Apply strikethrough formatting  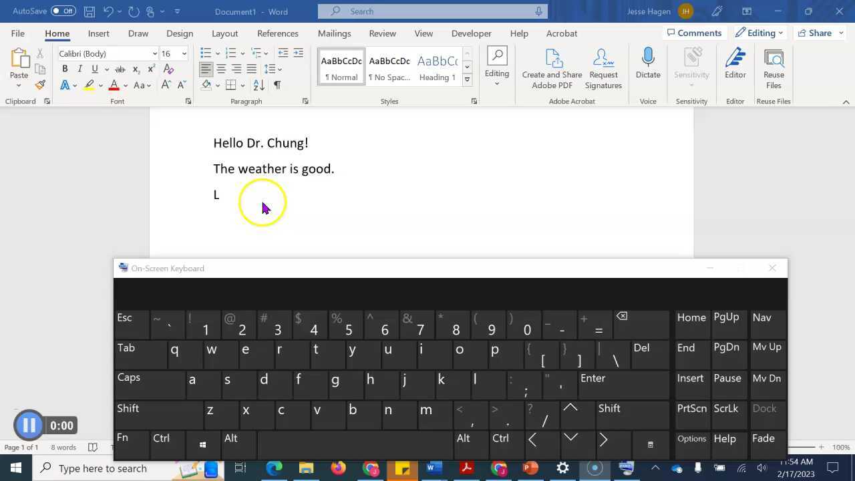click(120, 69)
